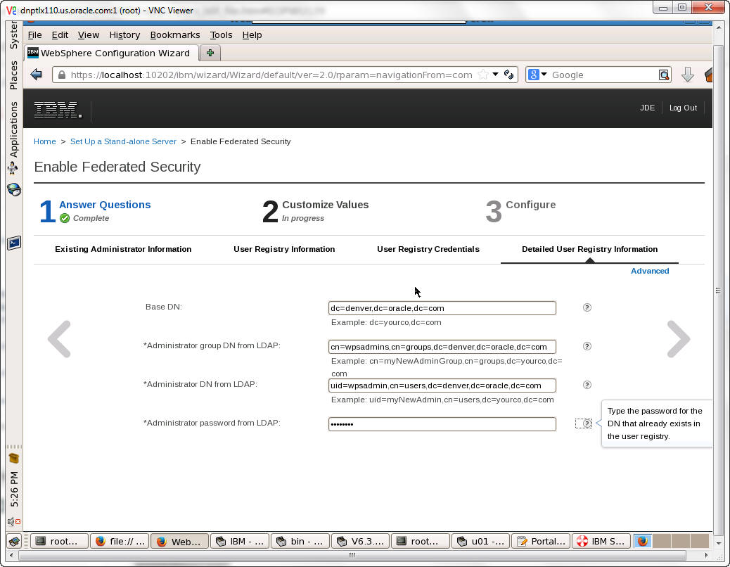Open the Bookmarks menu

coord(175,35)
